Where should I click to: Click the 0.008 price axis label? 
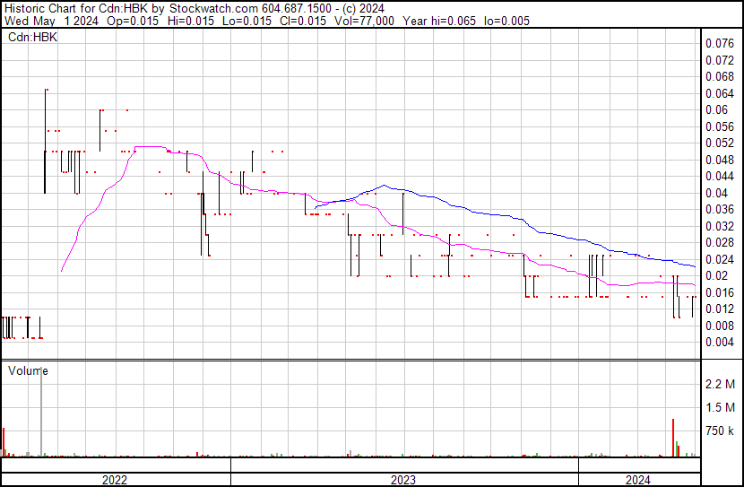pos(720,326)
